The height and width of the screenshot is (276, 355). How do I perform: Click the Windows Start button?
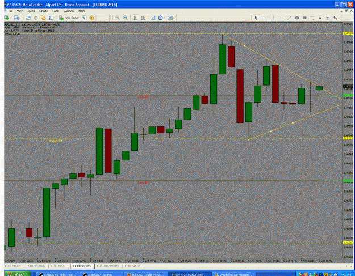click(x=17, y=274)
